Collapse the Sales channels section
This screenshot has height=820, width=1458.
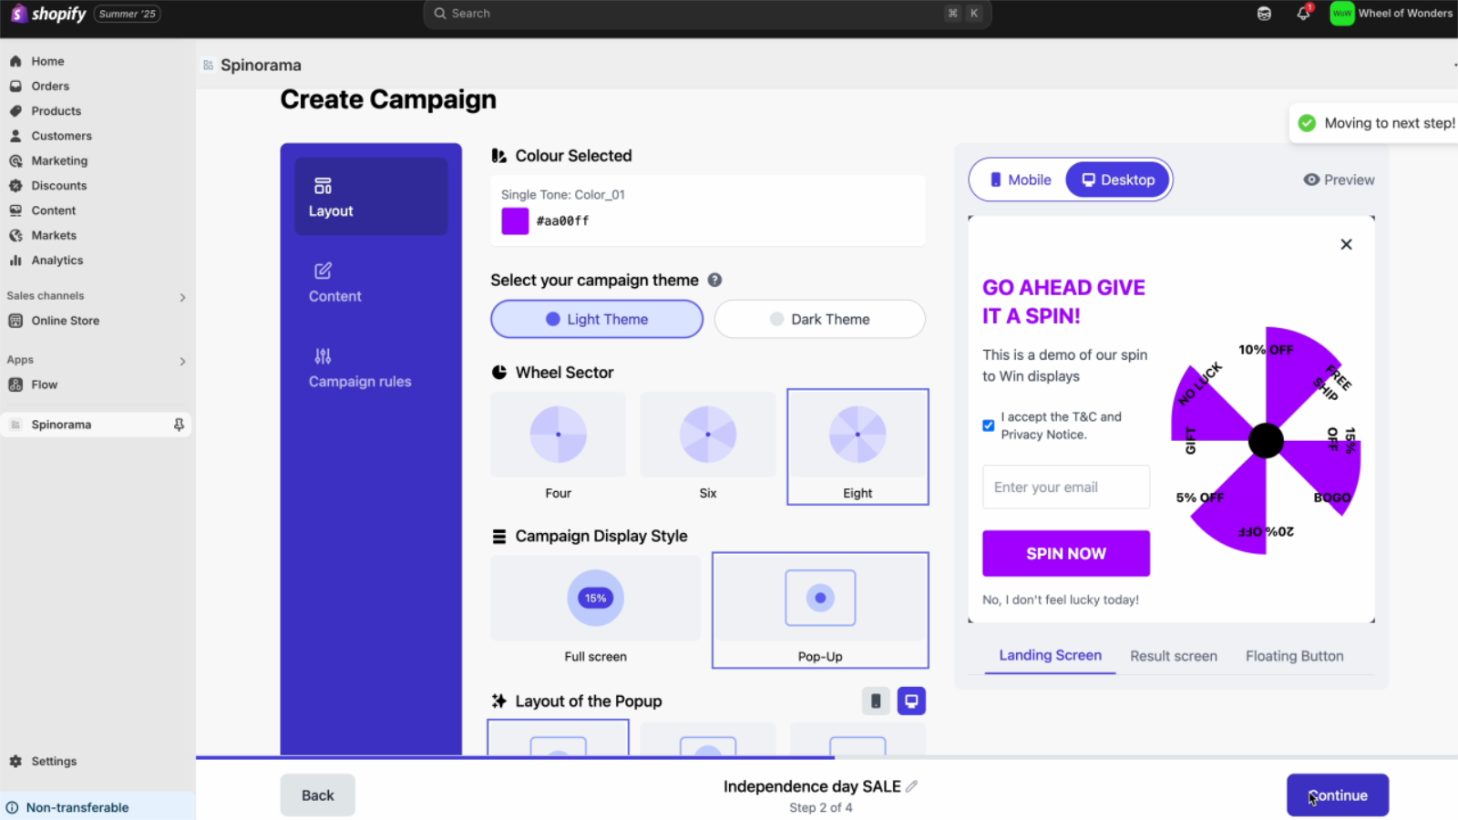tap(182, 296)
